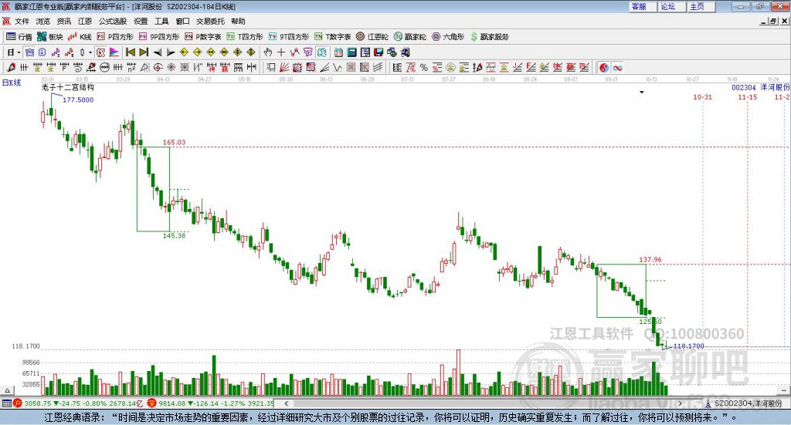Click the 137.96 price level label
Screen dimensions: 791x425
650,260
